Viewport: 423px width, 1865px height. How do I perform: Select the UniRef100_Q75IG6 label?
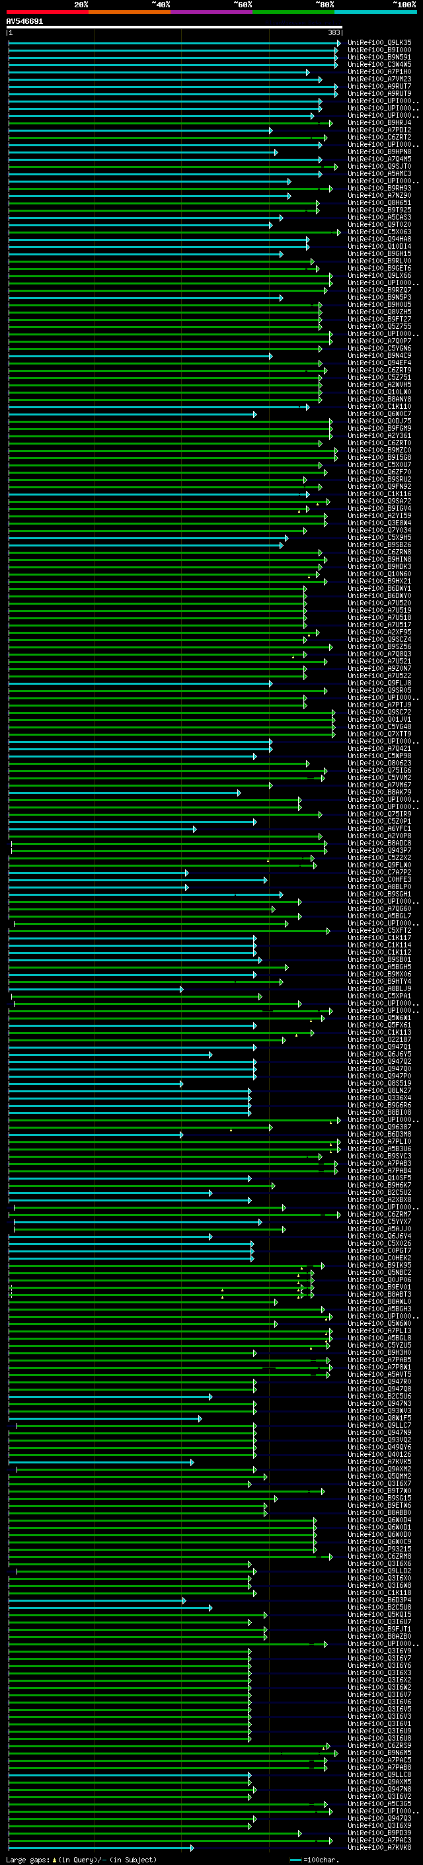[379, 770]
